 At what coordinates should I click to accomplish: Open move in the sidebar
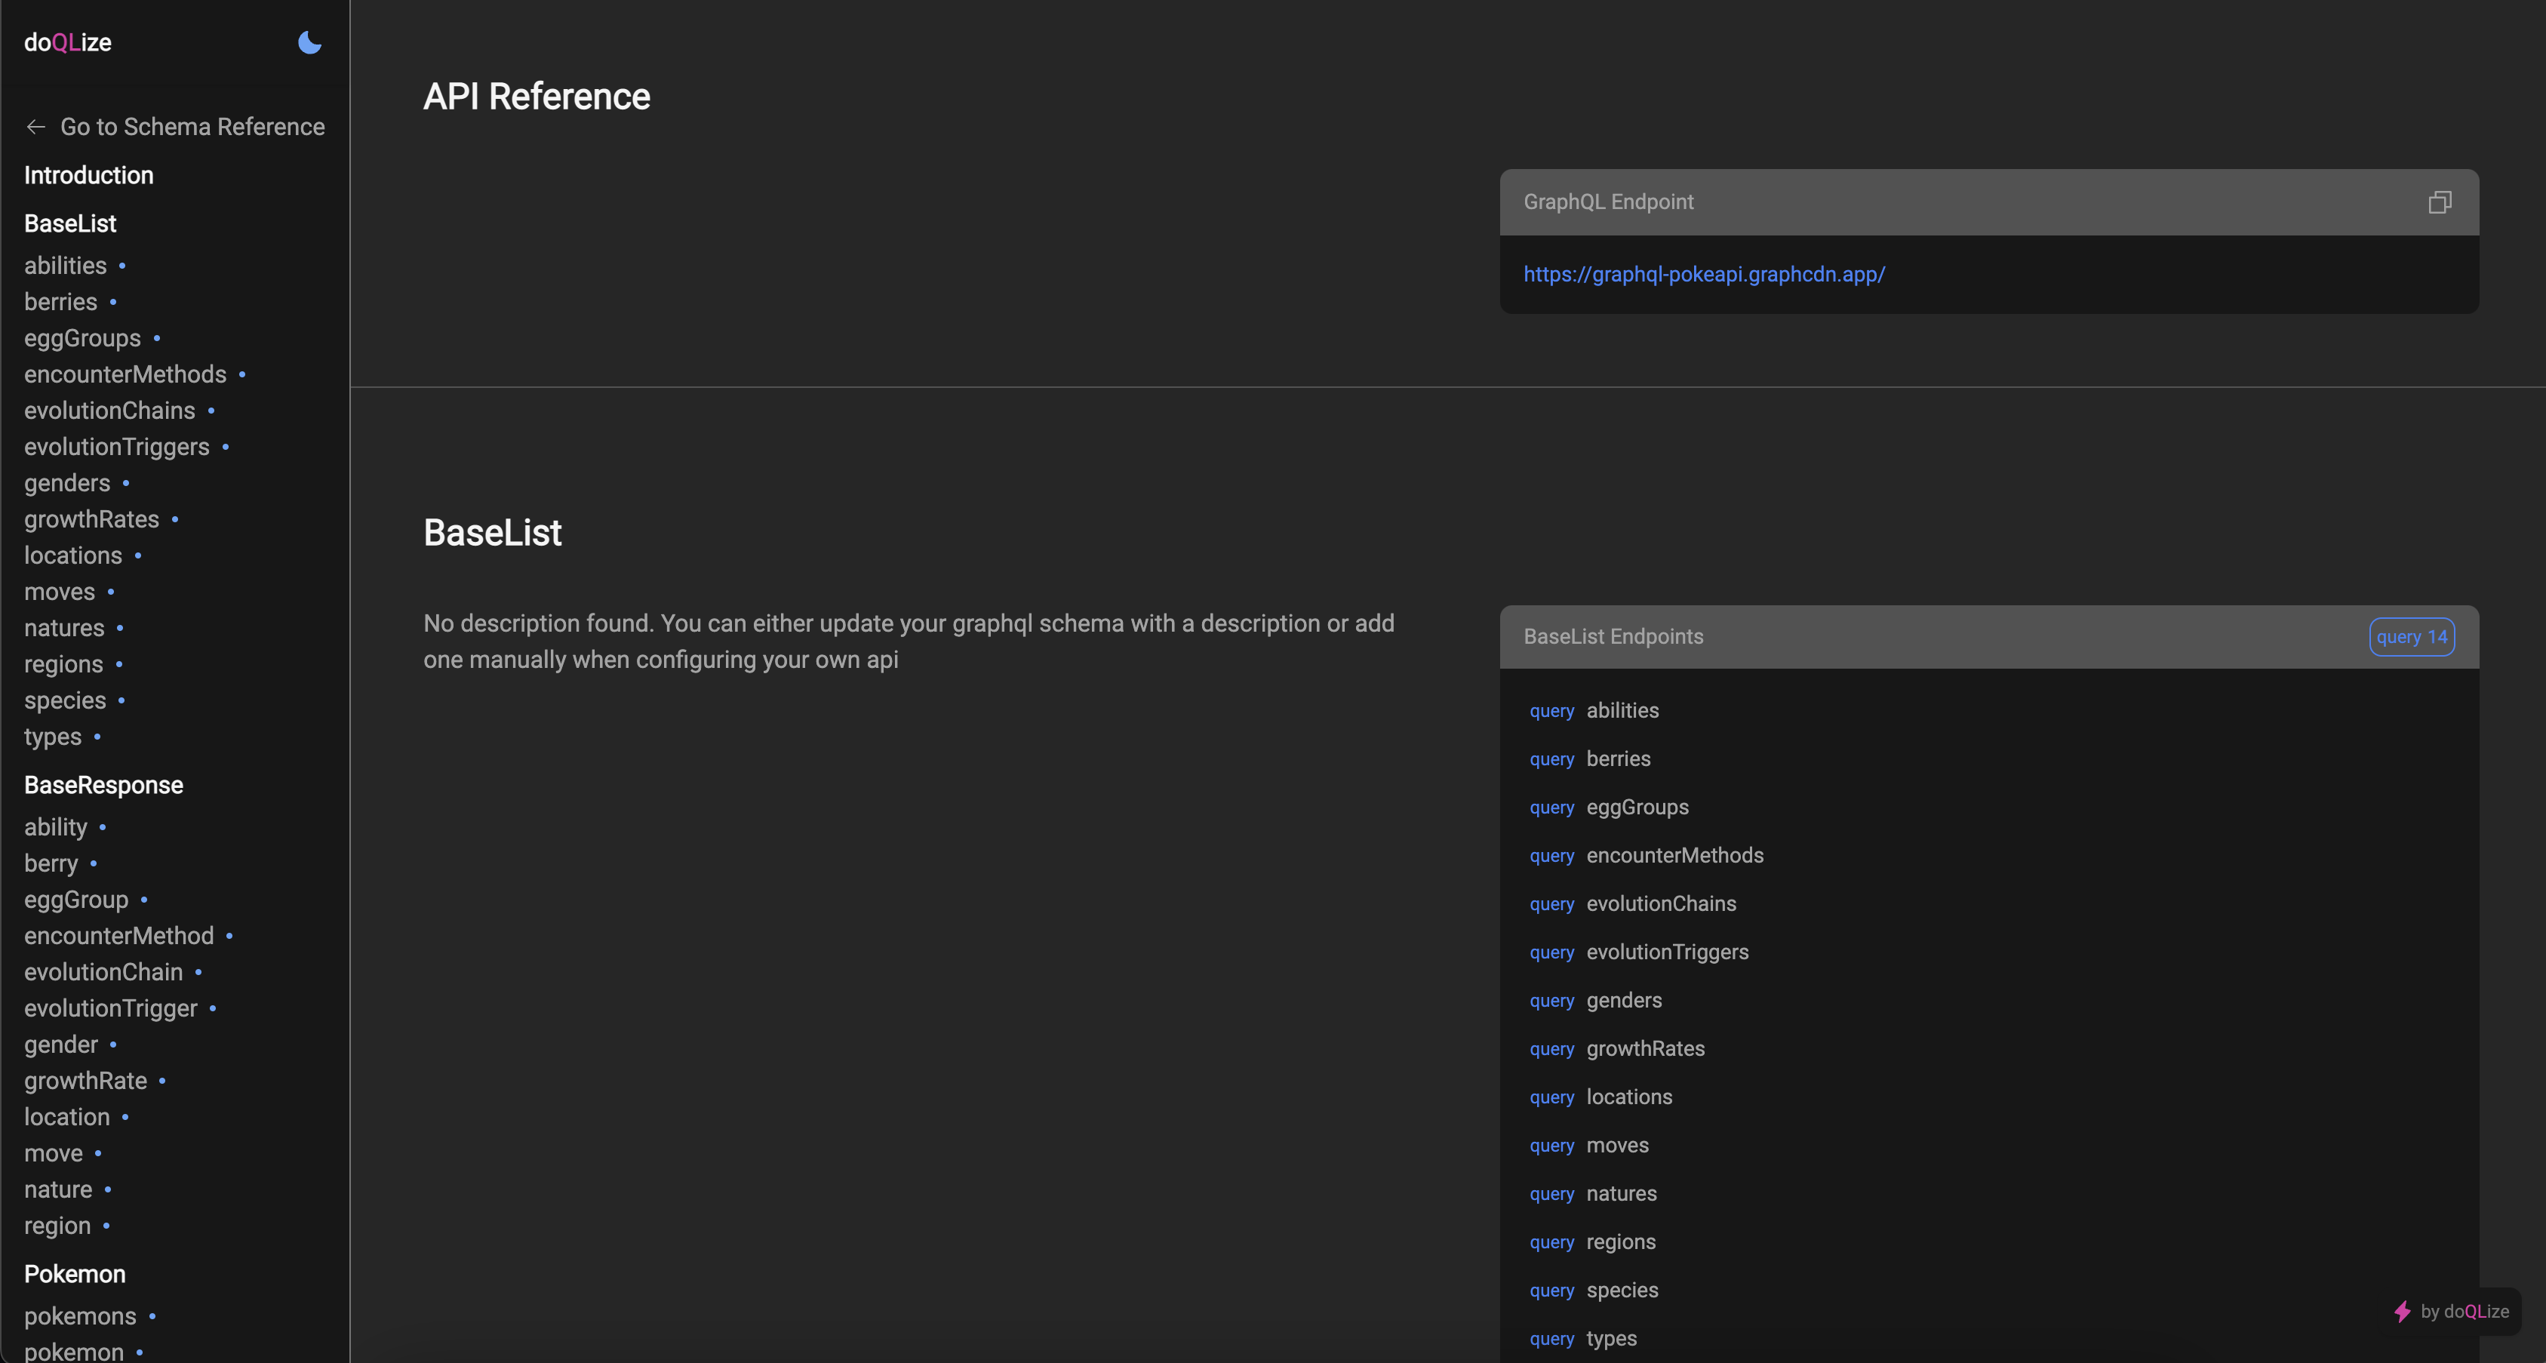54,1153
